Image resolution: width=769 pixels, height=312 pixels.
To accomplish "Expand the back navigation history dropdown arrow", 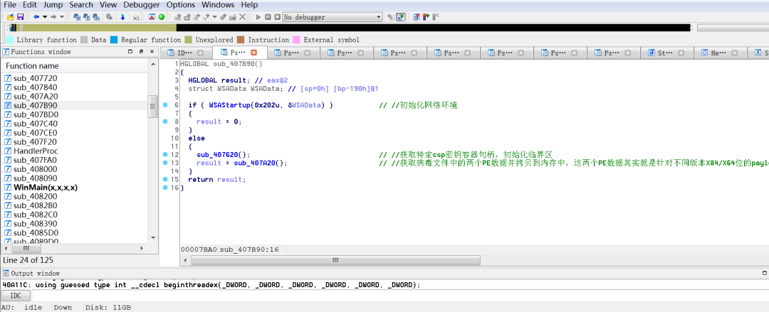I will [x=44, y=16].
